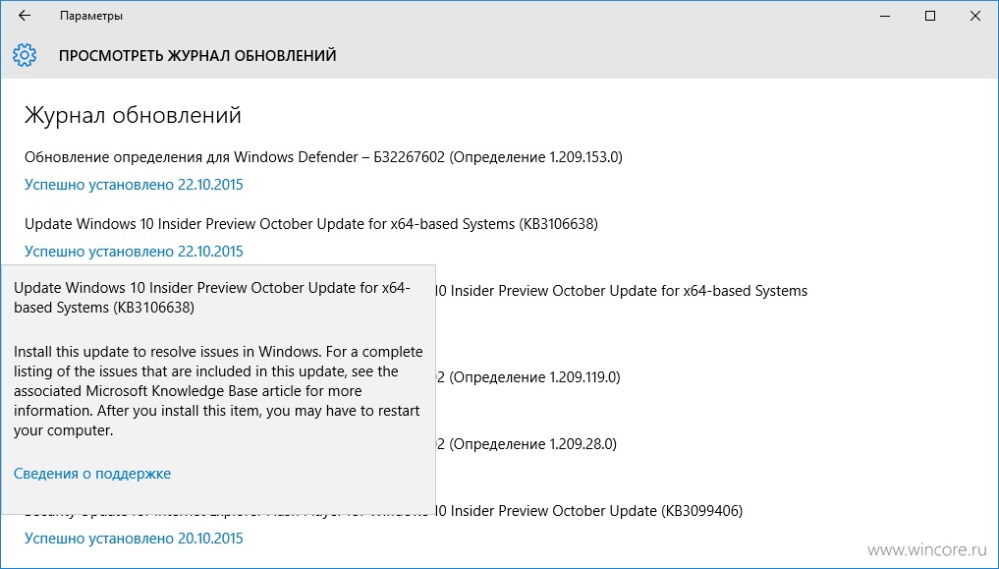Screen dimensions: 999x569
Task: Click the settings gear icon in the header
Action: 25,55
